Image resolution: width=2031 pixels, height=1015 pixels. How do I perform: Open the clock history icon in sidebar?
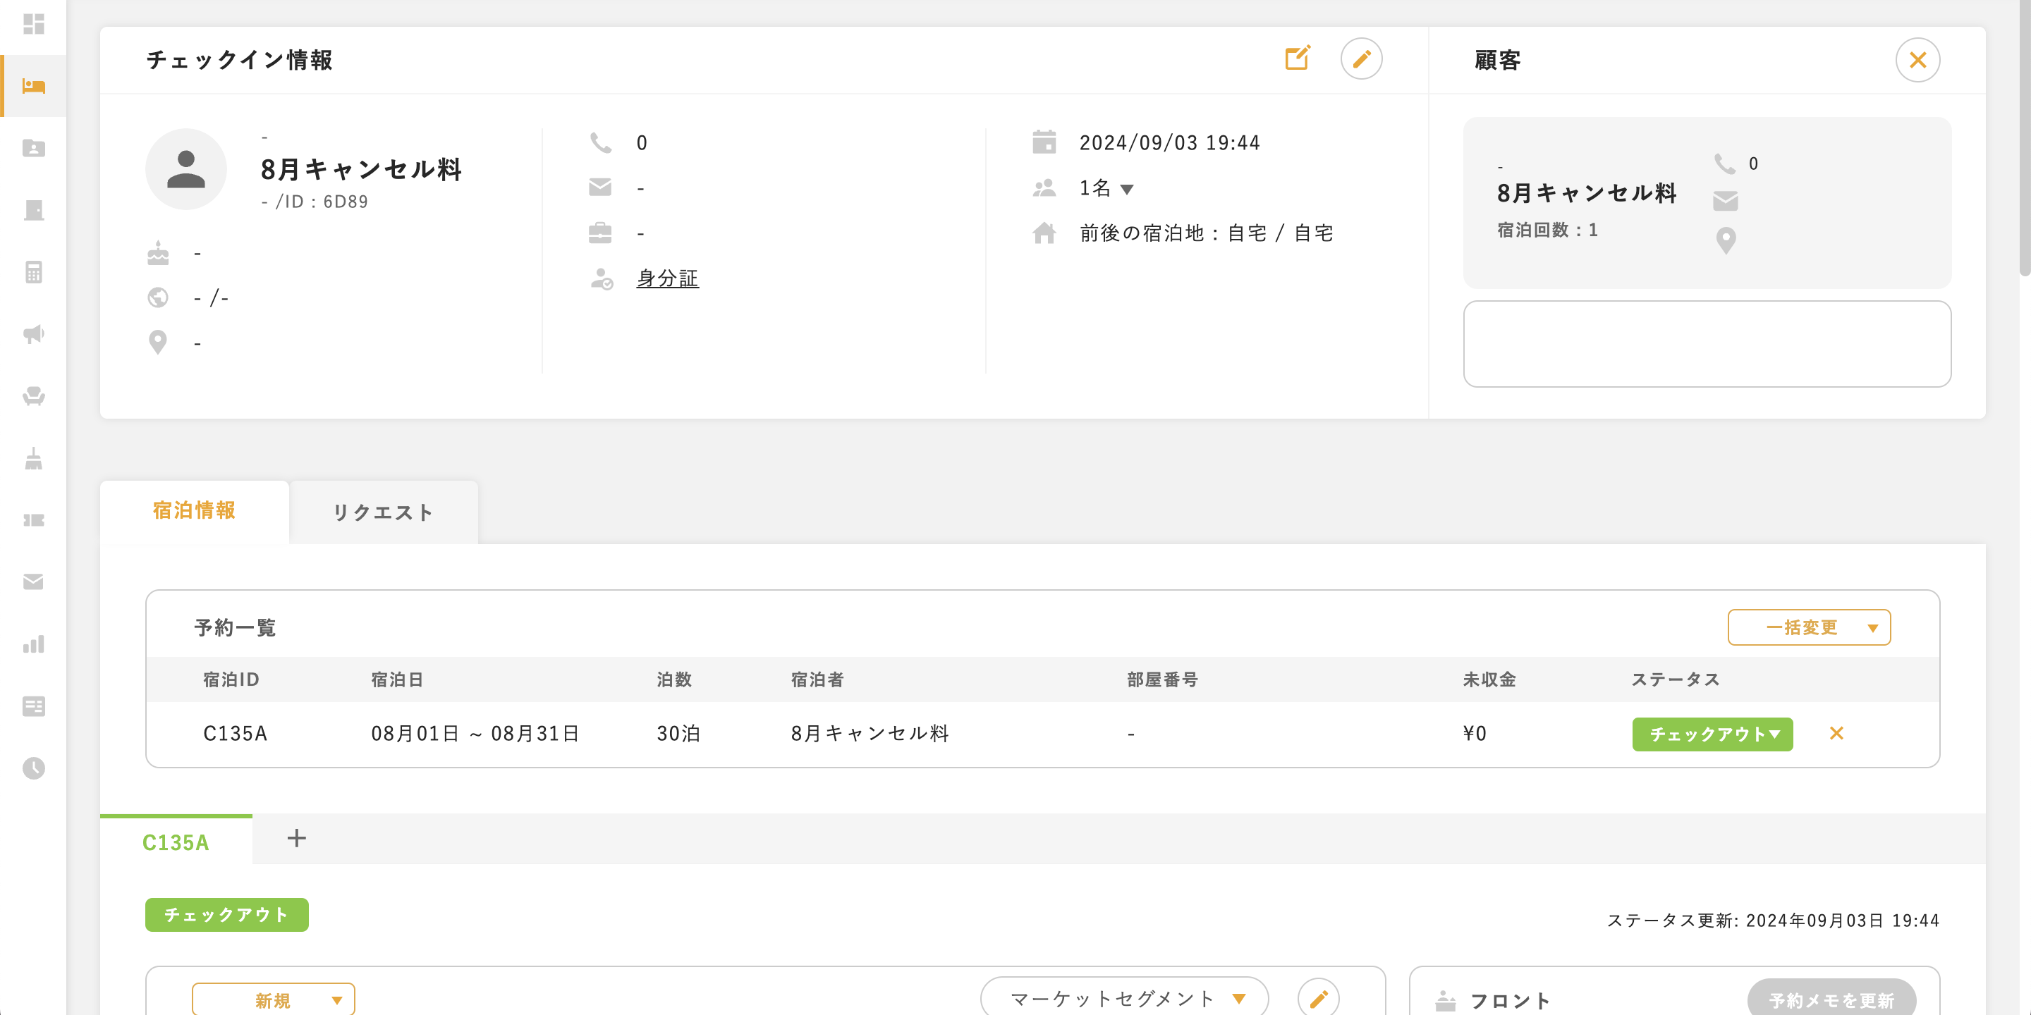(33, 768)
